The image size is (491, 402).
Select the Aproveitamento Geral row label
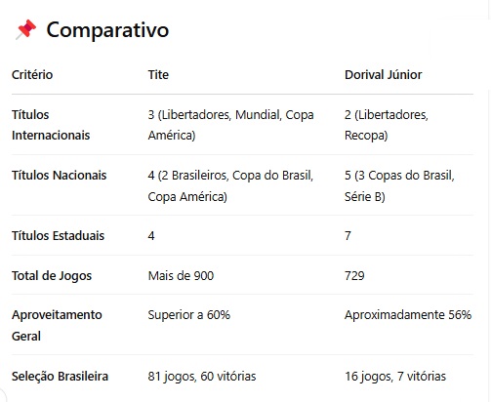[57, 325]
